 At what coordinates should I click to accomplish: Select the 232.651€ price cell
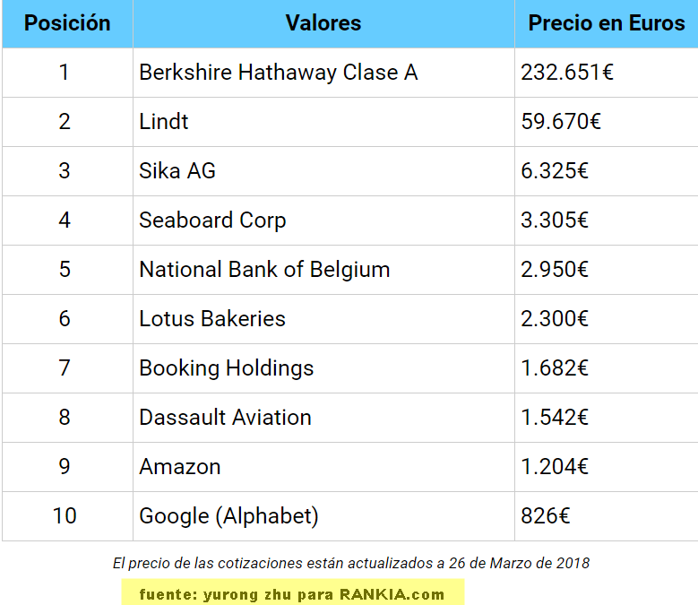[x=567, y=73]
